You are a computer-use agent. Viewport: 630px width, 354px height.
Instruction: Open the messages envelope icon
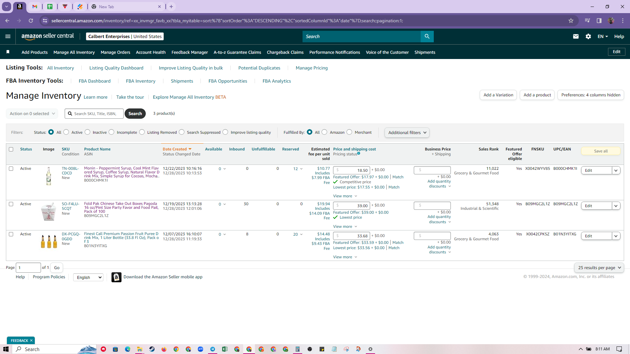point(576,36)
